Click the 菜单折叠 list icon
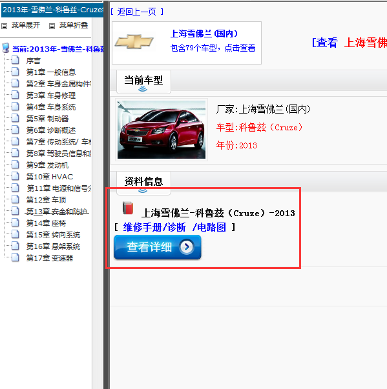 tap(52, 26)
